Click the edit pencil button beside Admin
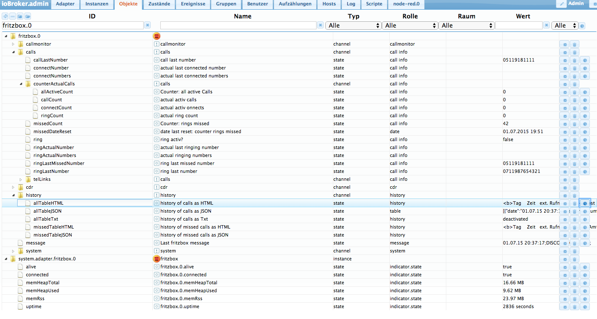 (561, 4)
